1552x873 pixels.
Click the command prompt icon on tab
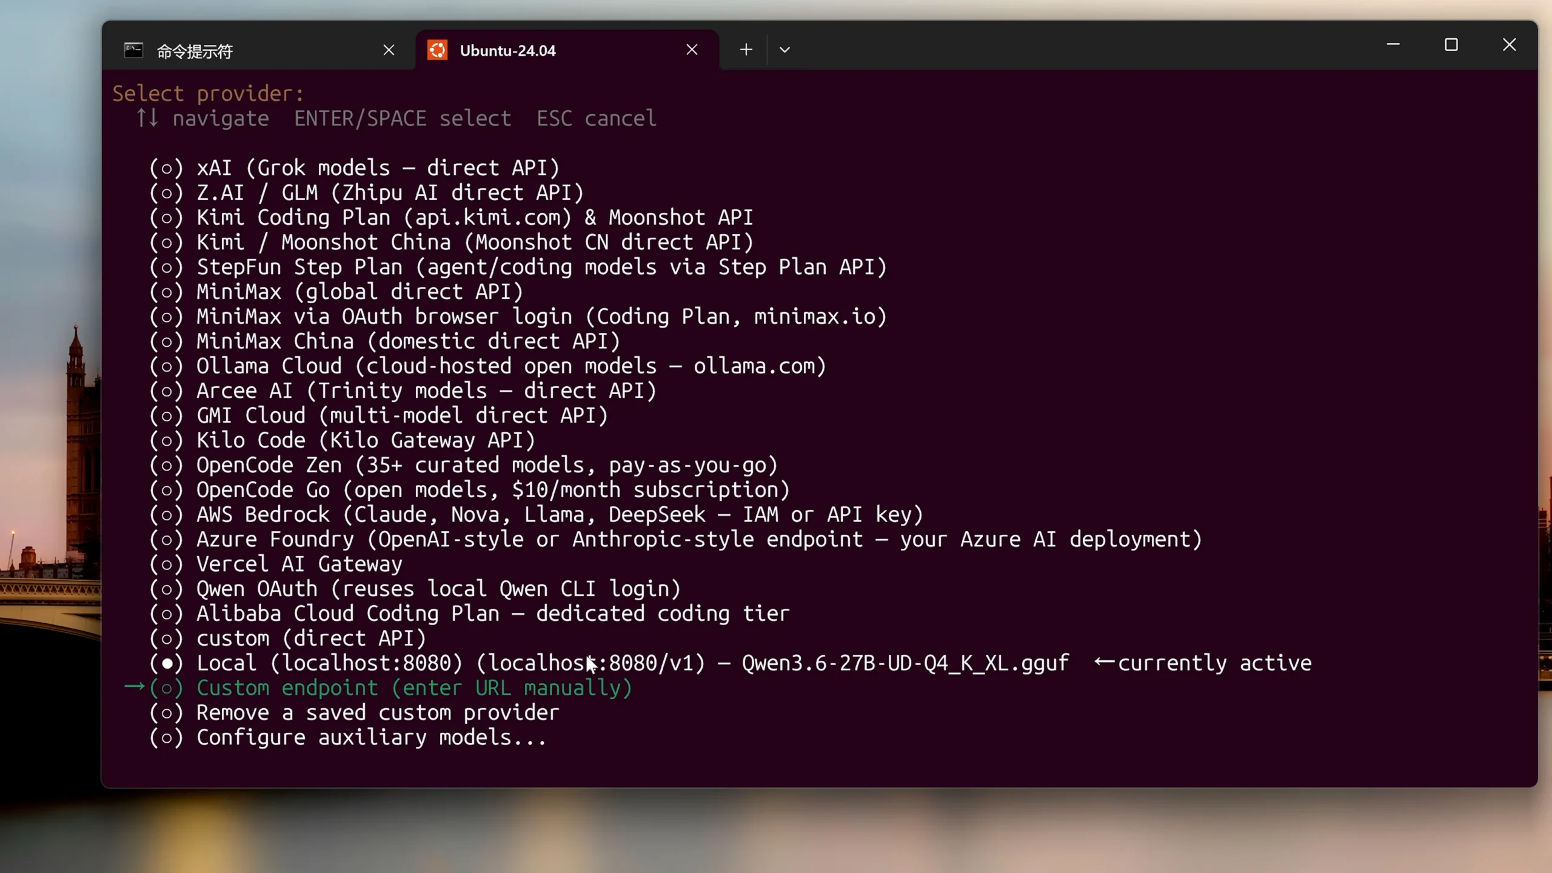(x=133, y=50)
